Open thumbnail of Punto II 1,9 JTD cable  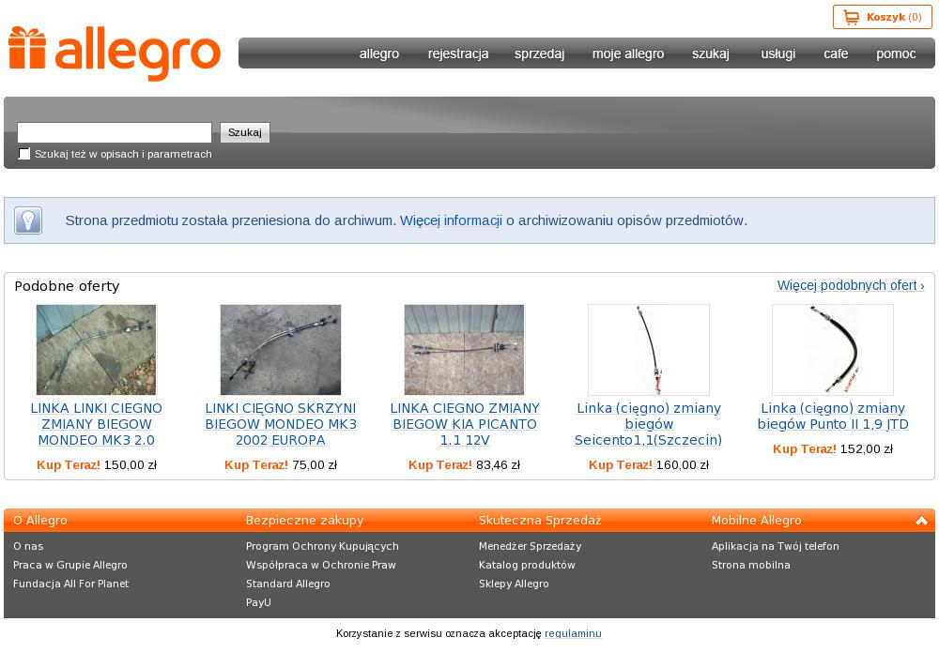833,350
